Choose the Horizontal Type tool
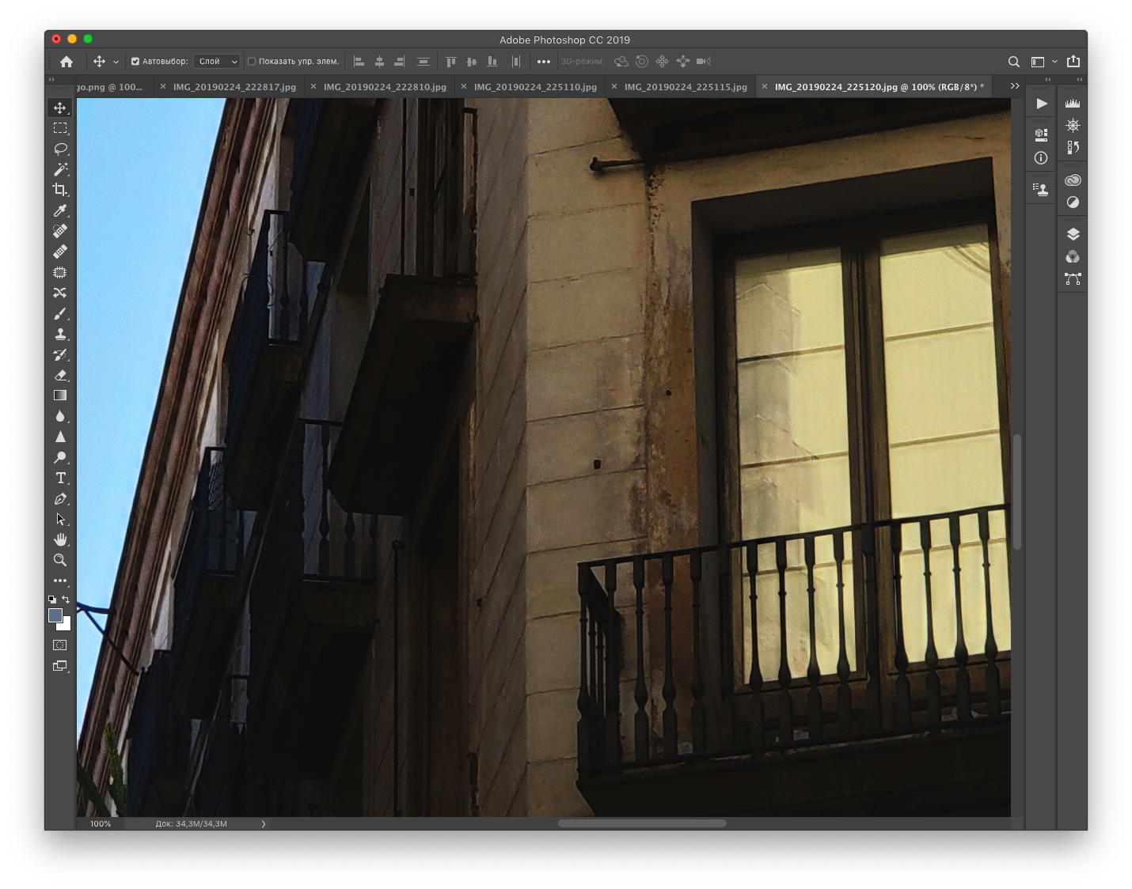1132x889 pixels. pos(60,478)
